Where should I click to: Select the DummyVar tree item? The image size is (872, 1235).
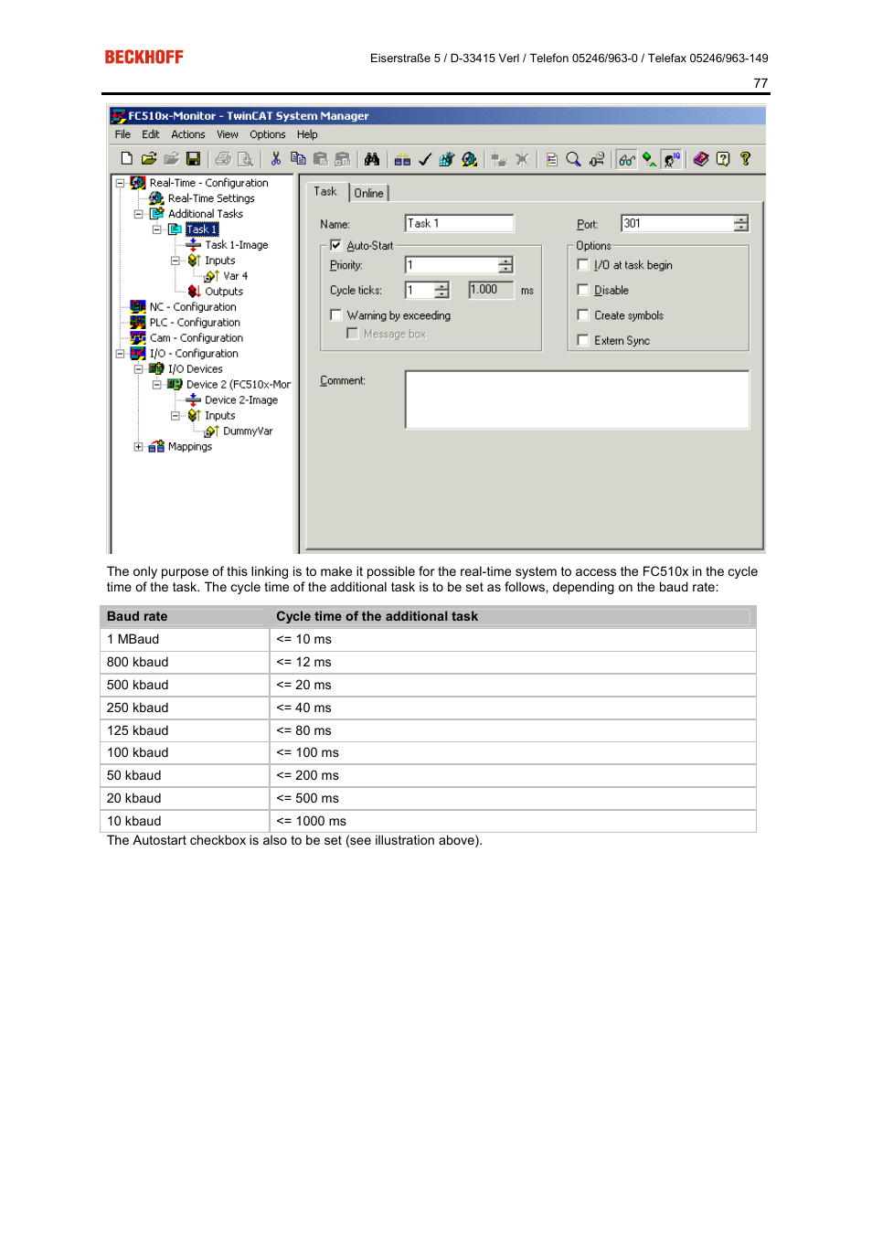[x=248, y=431]
